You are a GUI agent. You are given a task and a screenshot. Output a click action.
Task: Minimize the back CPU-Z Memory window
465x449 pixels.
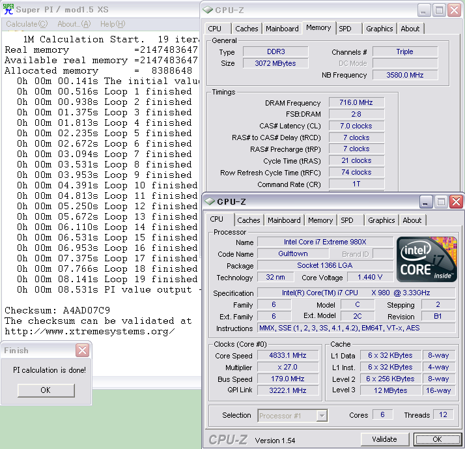(423, 10)
